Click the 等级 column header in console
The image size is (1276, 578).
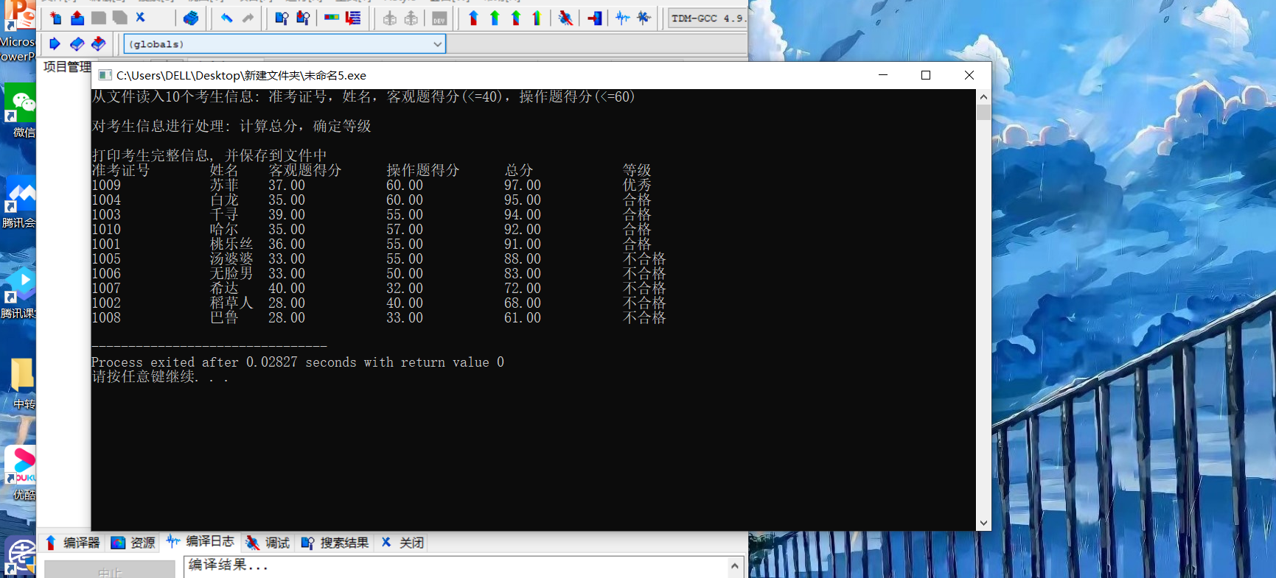coord(637,170)
